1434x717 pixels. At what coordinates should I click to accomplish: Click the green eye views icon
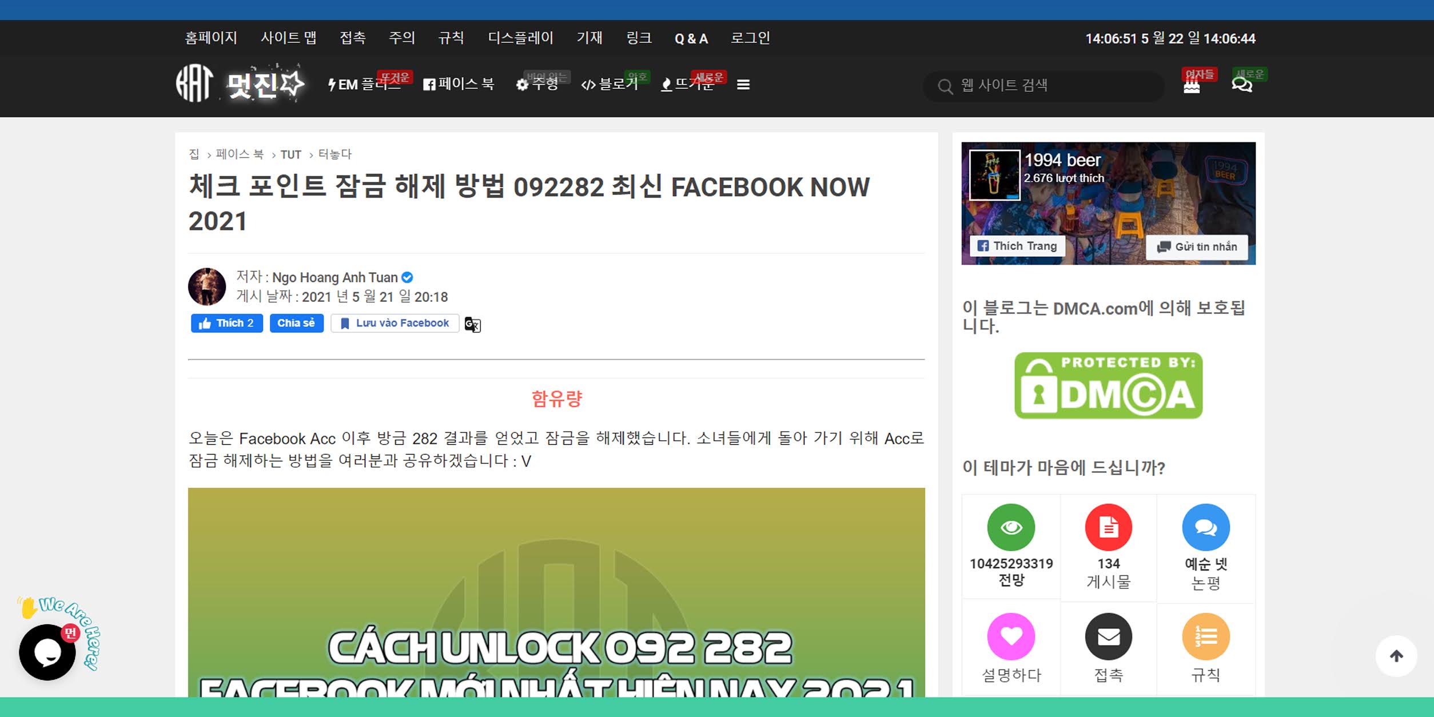click(1010, 527)
